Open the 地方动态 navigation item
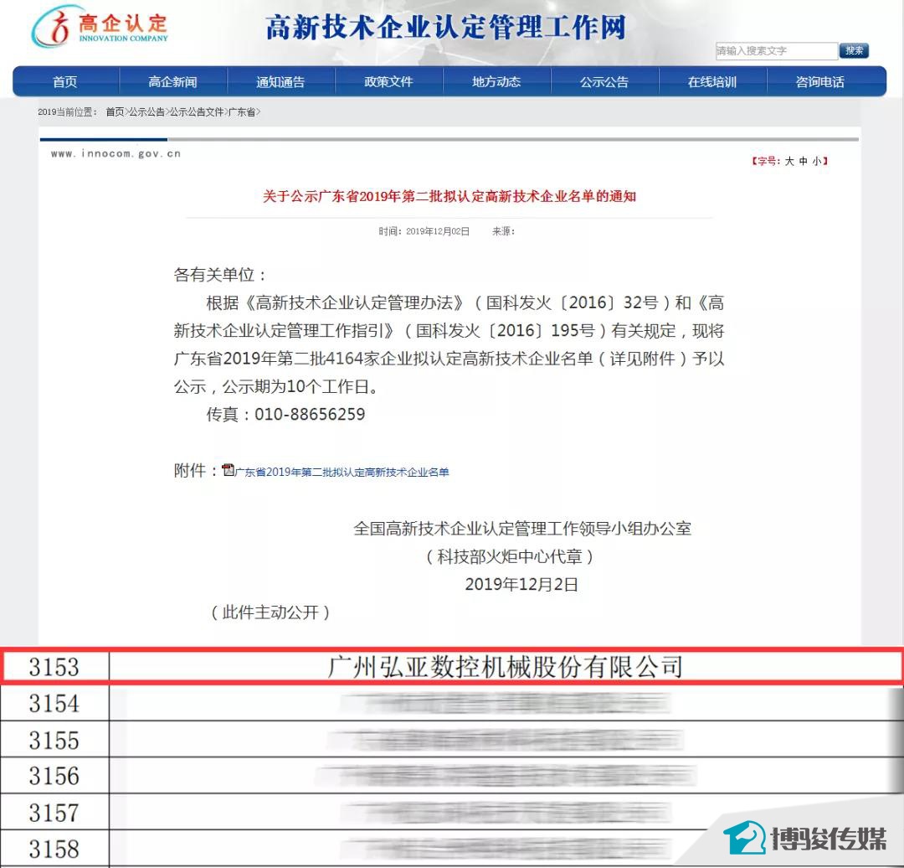904x868 pixels. tap(496, 82)
